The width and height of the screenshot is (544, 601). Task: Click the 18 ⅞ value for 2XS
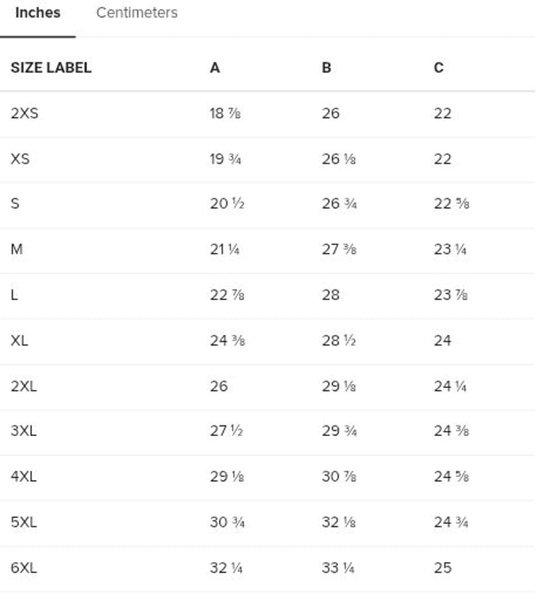coord(225,113)
